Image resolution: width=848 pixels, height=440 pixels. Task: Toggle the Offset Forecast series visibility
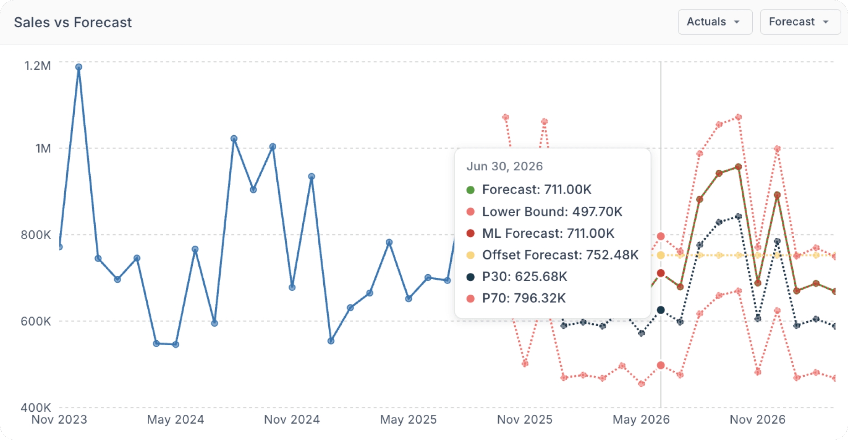(x=560, y=255)
